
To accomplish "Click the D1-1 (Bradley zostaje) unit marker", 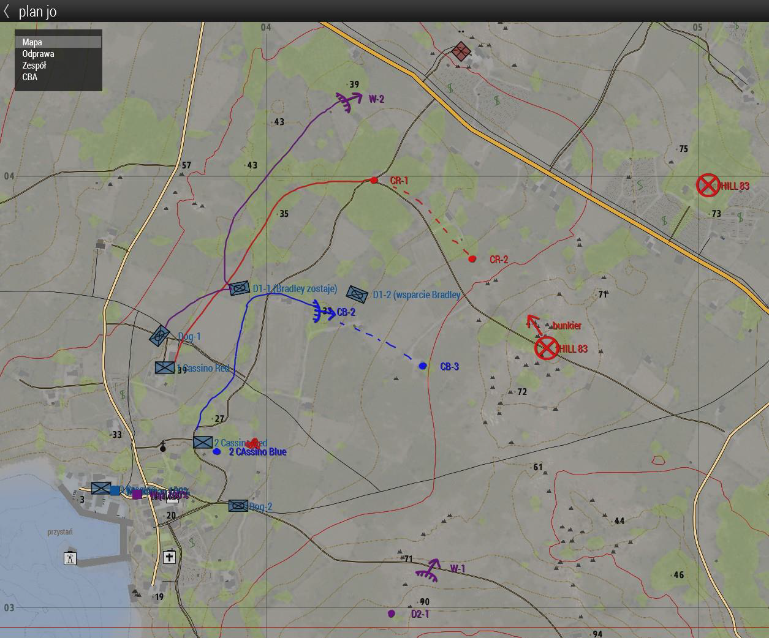I will (x=239, y=288).
